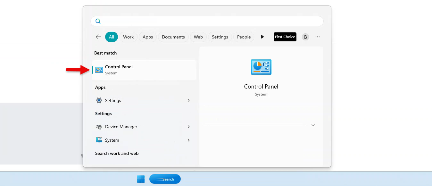The width and height of the screenshot is (432, 186).
Task: Click the Device Manager icon
Action: click(x=99, y=127)
